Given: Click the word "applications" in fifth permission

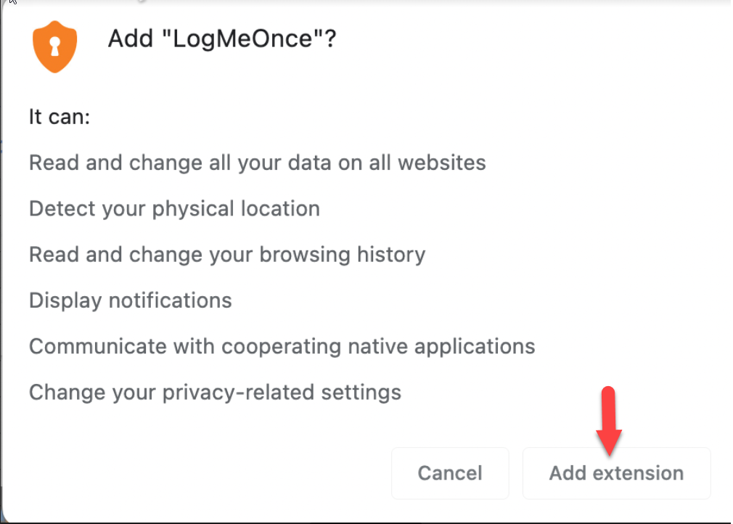Looking at the screenshot, I should tap(475, 346).
